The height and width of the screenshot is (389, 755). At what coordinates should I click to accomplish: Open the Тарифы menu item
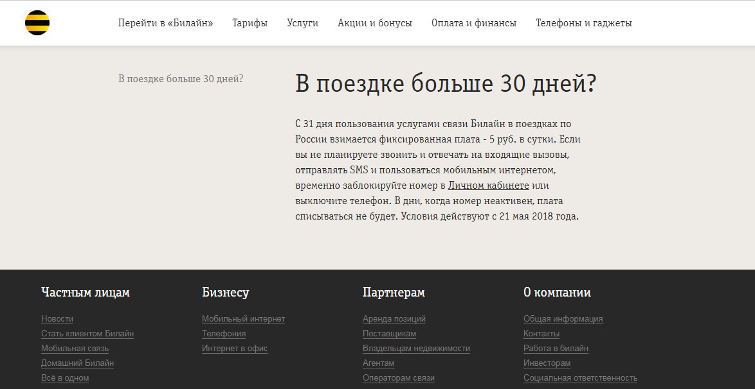tap(250, 23)
